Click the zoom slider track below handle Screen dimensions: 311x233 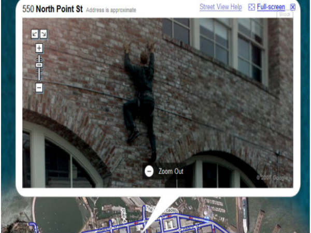tap(39, 74)
